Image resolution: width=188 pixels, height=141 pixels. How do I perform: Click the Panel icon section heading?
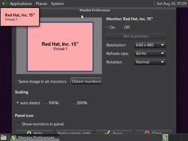pos(24,115)
